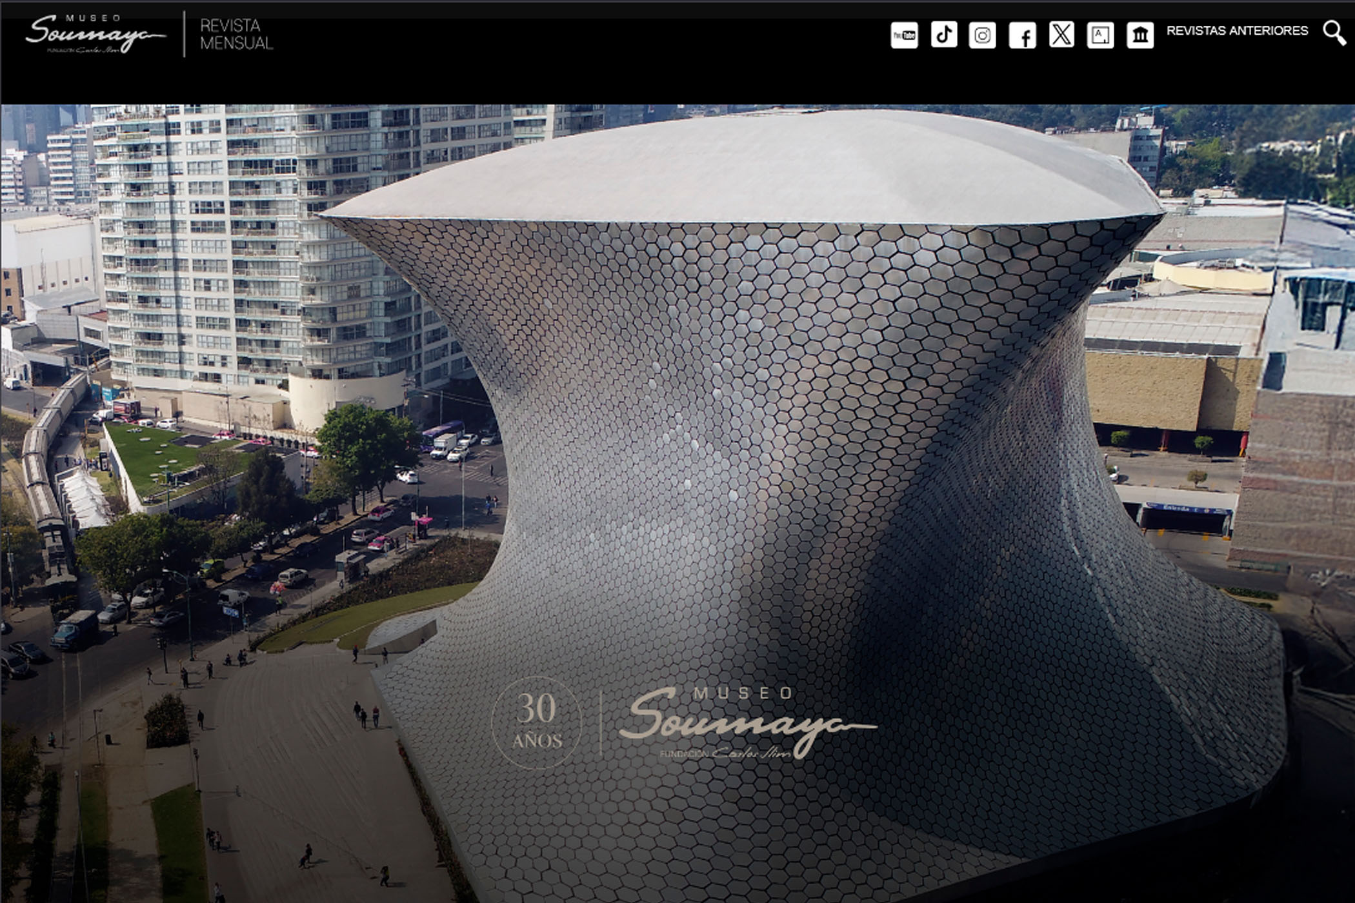The width and height of the screenshot is (1355, 903).
Task: Click the framed letter A icon
Action: pos(1100,35)
